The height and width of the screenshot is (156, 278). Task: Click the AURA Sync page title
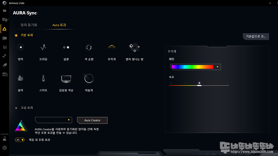[x=25, y=13]
